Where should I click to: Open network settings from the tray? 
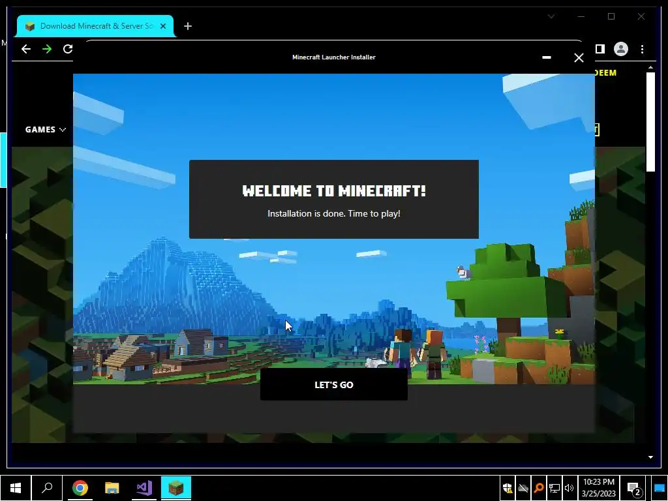click(x=554, y=488)
